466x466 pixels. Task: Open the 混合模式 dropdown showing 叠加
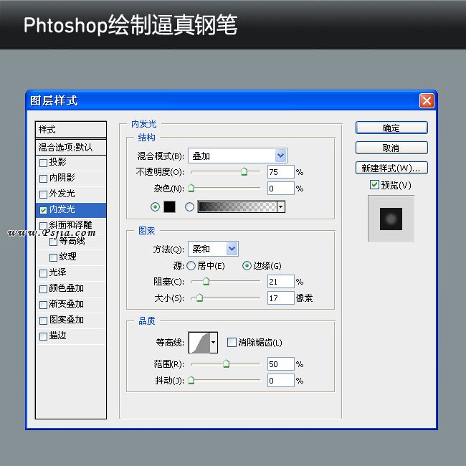pos(237,156)
